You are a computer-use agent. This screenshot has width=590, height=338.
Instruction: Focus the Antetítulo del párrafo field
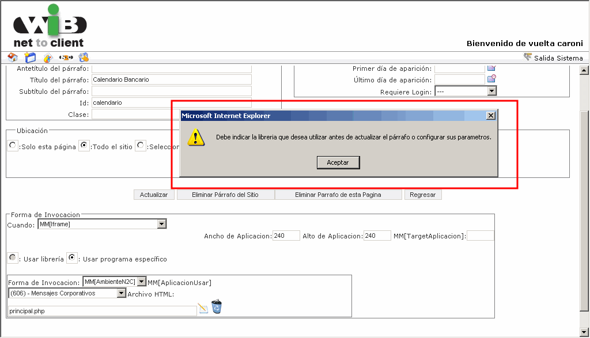pos(172,69)
